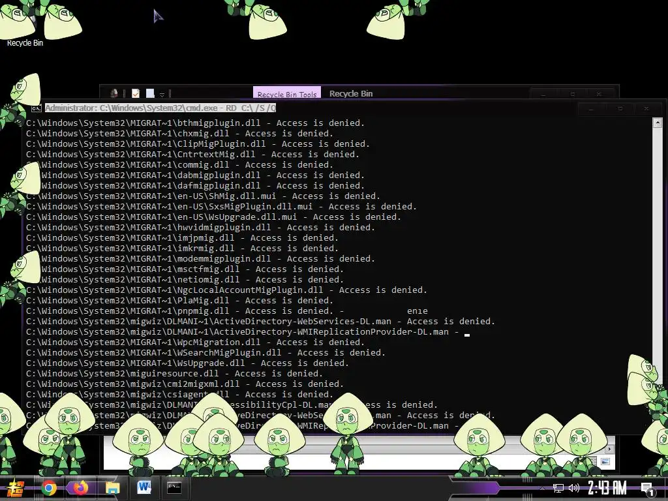Screen dimensions: 668x501
Task: Open the action center notifications icon
Action: click(x=648, y=489)
